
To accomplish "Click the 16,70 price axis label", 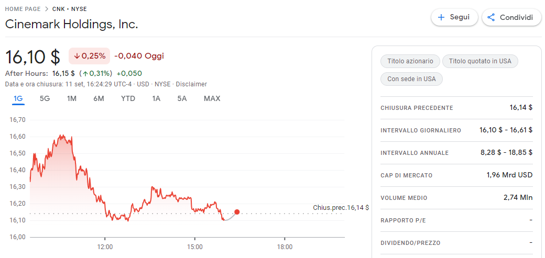I will coord(17,120).
